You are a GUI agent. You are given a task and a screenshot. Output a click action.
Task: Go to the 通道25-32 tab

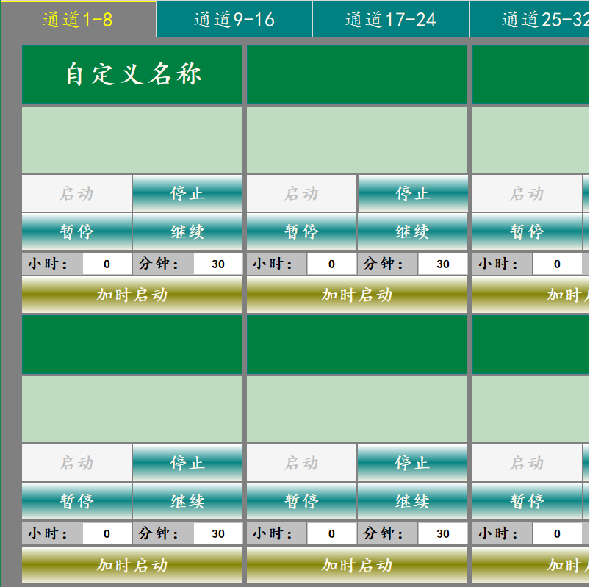pyautogui.click(x=529, y=19)
